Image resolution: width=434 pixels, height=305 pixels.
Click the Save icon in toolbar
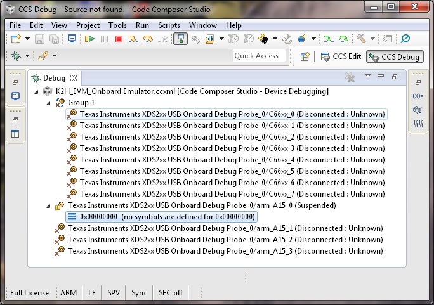pos(39,39)
